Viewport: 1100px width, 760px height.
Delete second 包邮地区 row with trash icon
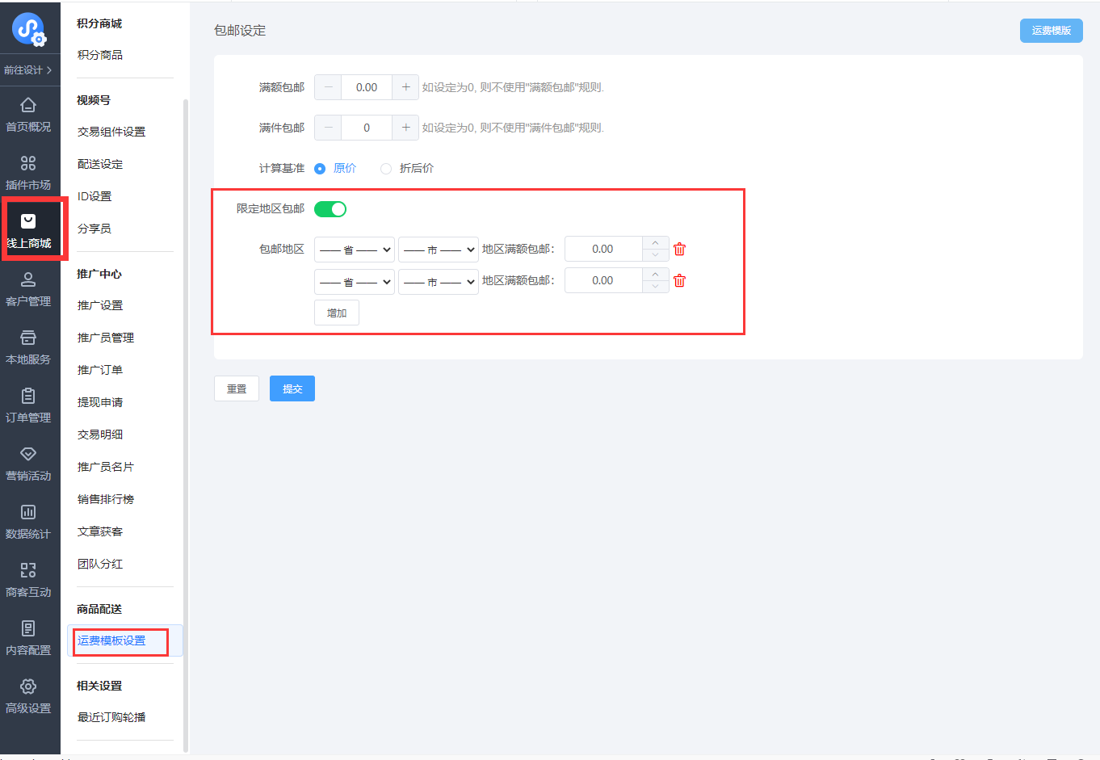679,280
